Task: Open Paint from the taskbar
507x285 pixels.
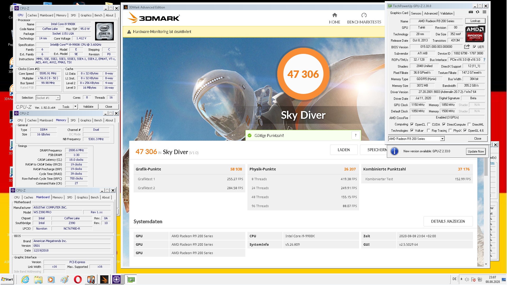Action: (64, 279)
